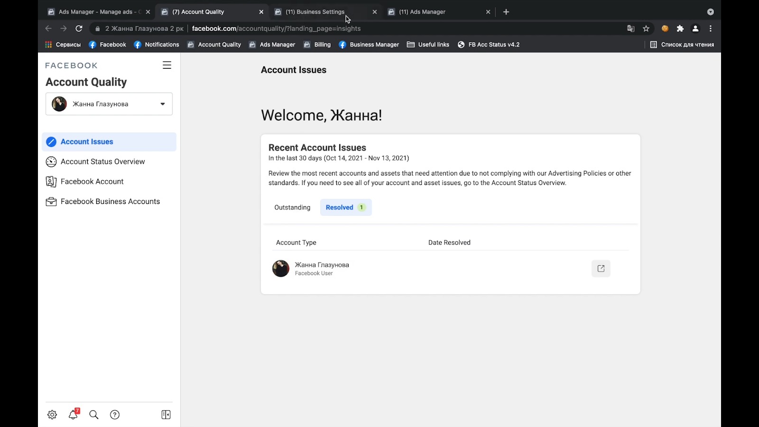Click the Date Resolved column header

point(449,242)
